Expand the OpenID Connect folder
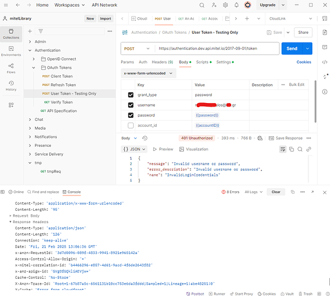The height and width of the screenshot is (296, 330). click(x=34, y=59)
